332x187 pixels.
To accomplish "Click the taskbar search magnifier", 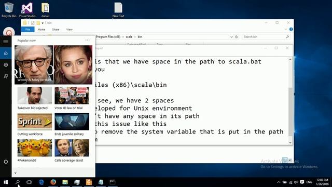I will (18, 182).
